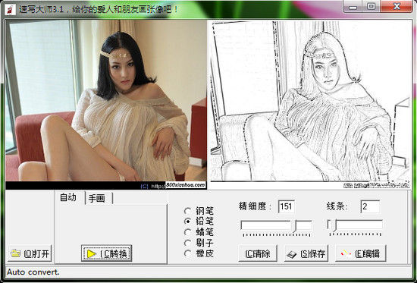This screenshot has width=417, height=283.
Task: Click the disk icon on the Save button
Action: [291, 254]
